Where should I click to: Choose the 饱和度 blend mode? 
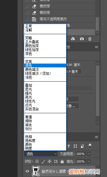tap(45, 141)
